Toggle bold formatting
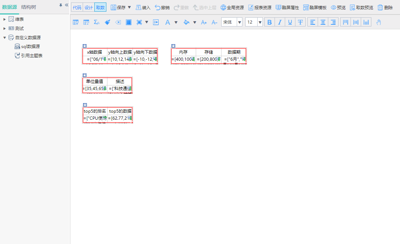This screenshot has width=400, height=244. (269, 22)
